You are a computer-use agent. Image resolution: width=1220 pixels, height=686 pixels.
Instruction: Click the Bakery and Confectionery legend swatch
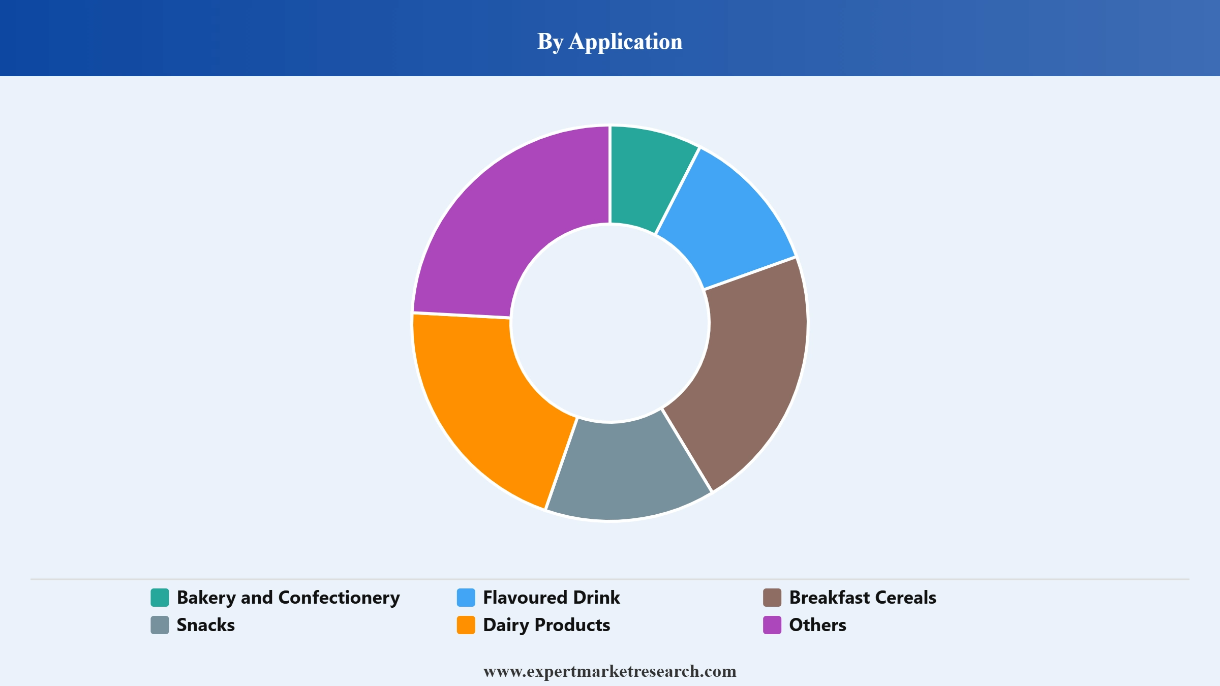(160, 598)
